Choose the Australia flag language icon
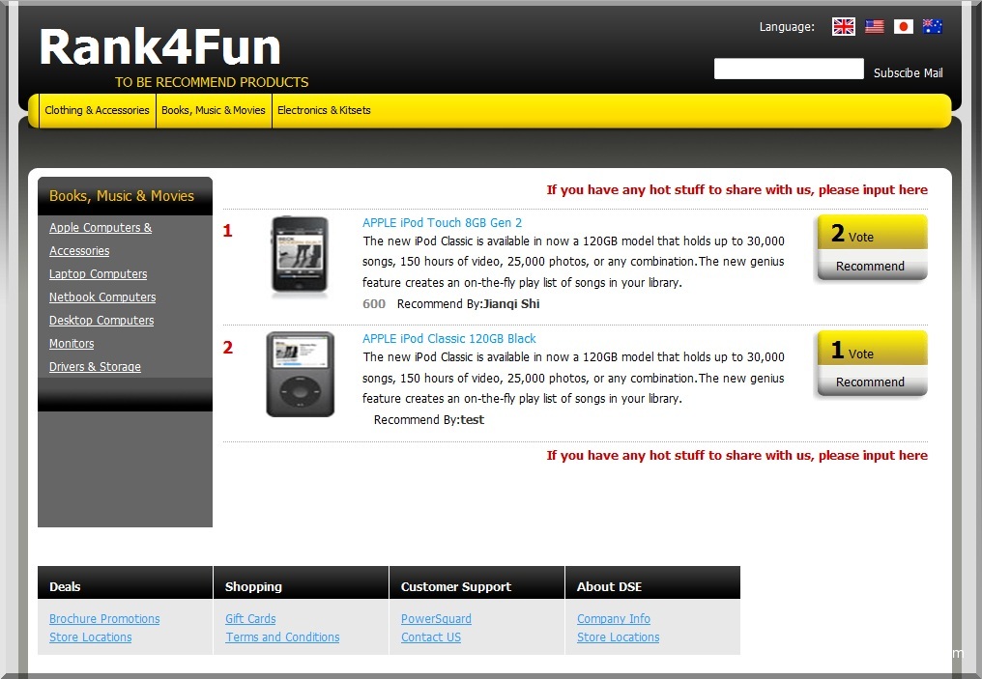The image size is (982, 679). click(x=932, y=27)
